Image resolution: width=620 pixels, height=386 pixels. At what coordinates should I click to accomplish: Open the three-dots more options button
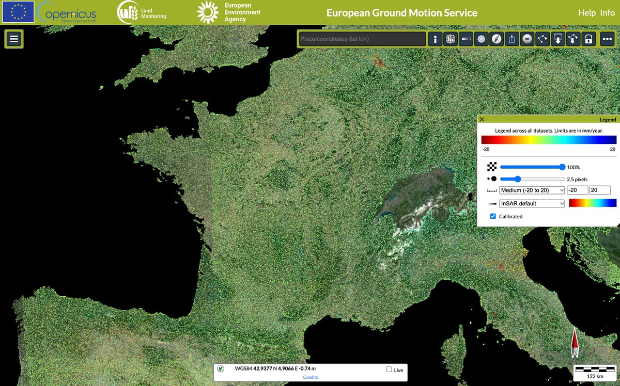tap(607, 39)
